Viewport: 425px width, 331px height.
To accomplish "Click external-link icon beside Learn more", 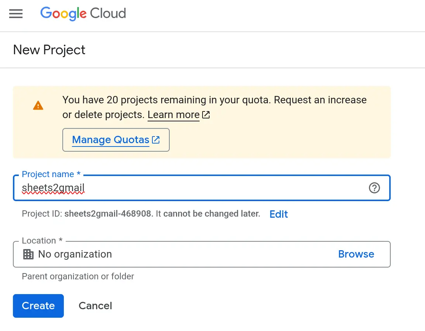I will 206,115.
